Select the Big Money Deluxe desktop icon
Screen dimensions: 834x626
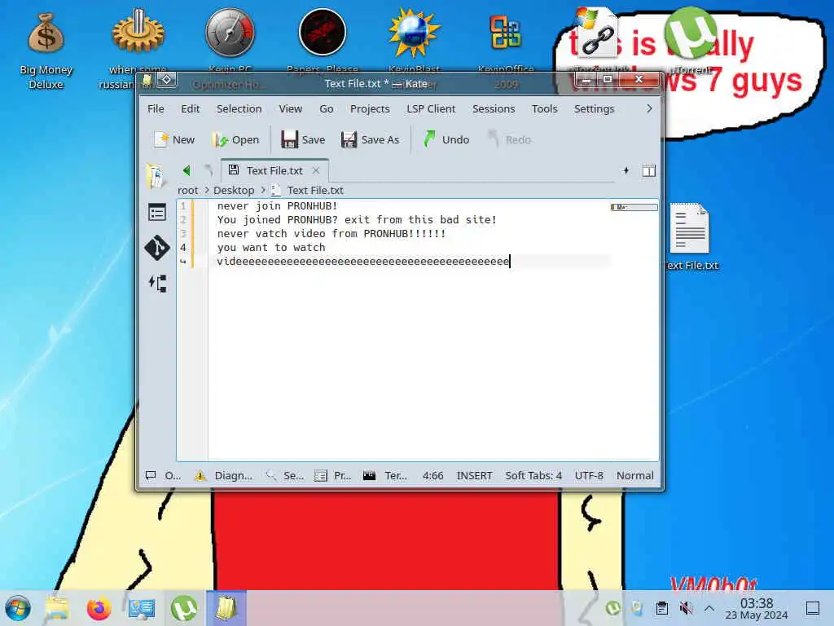[x=46, y=49]
